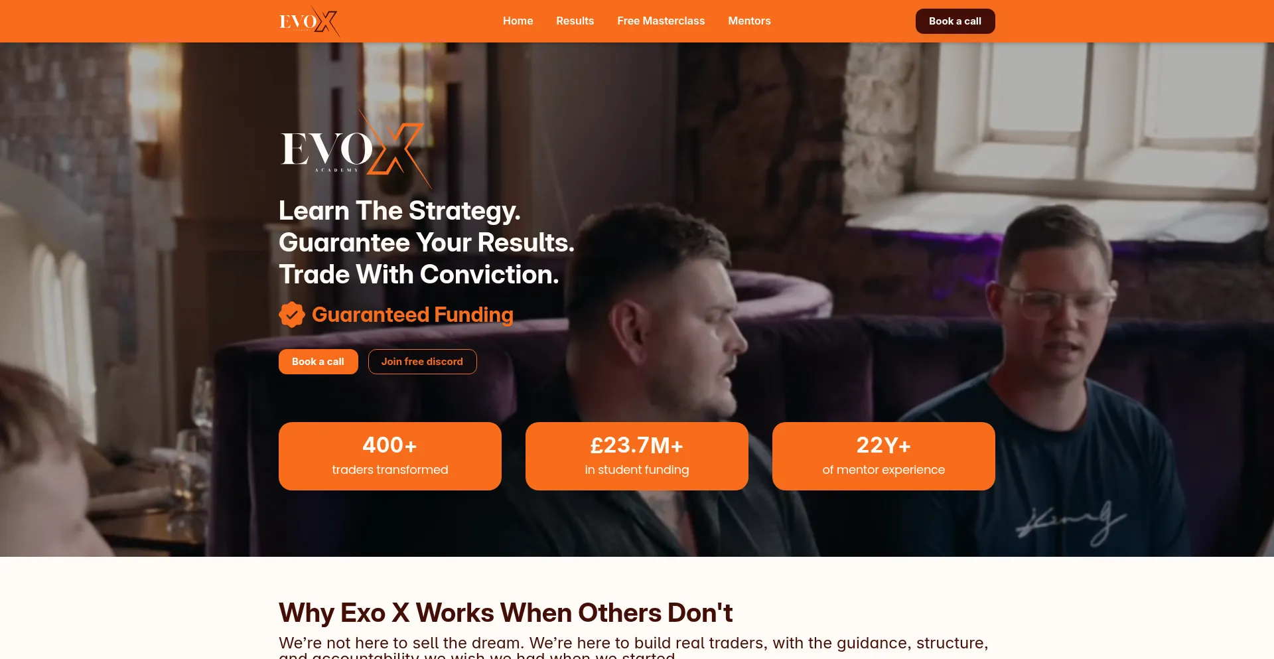The image size is (1274, 659).
Task: Click the orange verified checkmark badge icon
Action: (x=292, y=315)
